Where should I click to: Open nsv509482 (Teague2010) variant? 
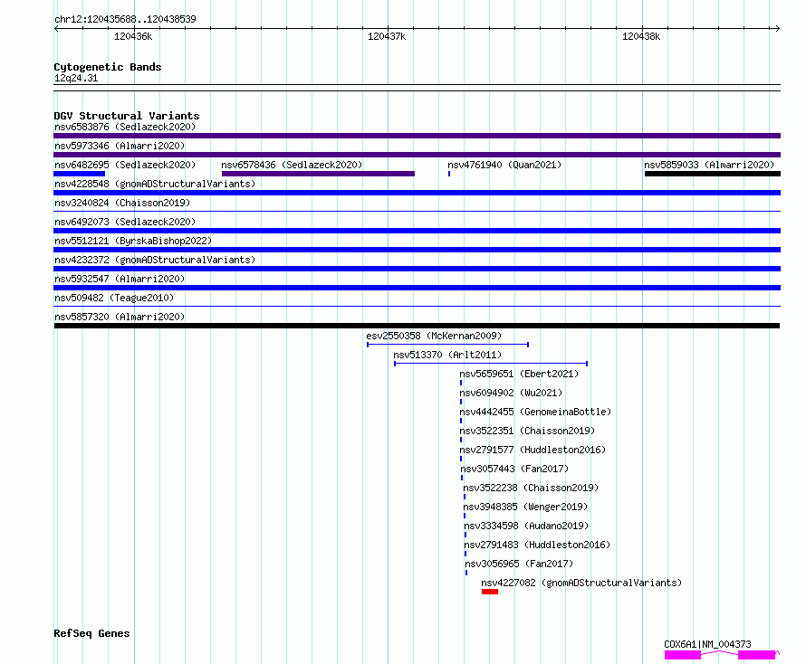114,298
